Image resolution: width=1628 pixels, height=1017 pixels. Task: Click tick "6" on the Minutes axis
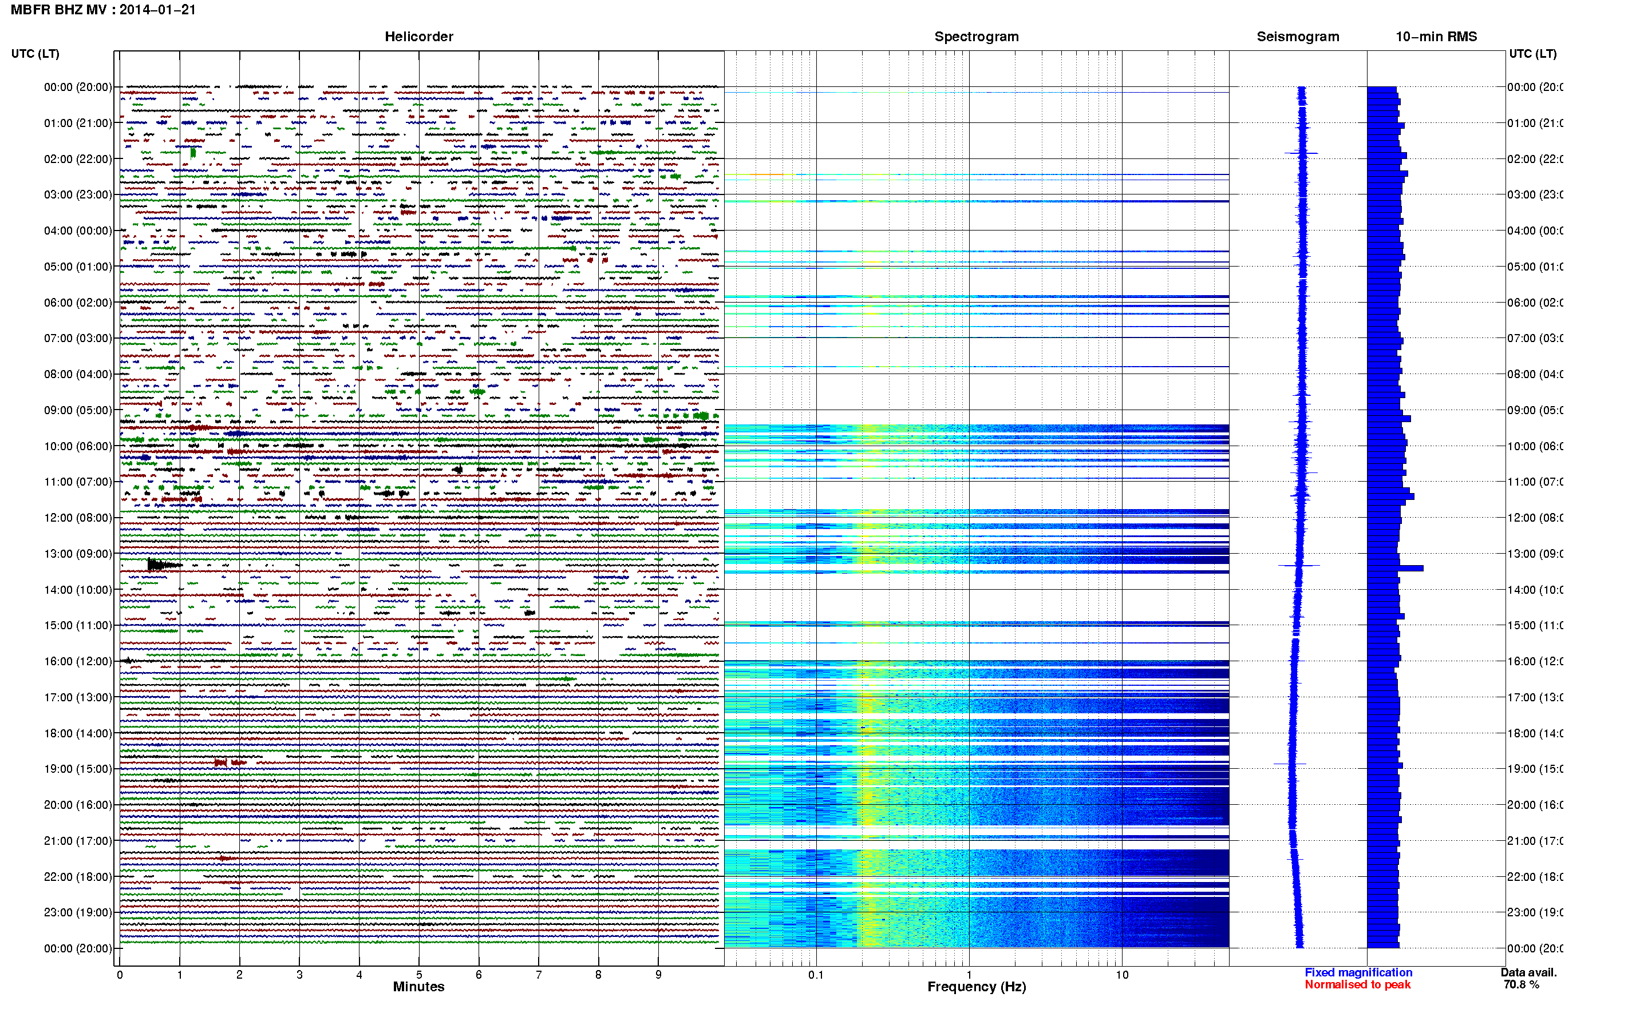pyautogui.click(x=479, y=975)
